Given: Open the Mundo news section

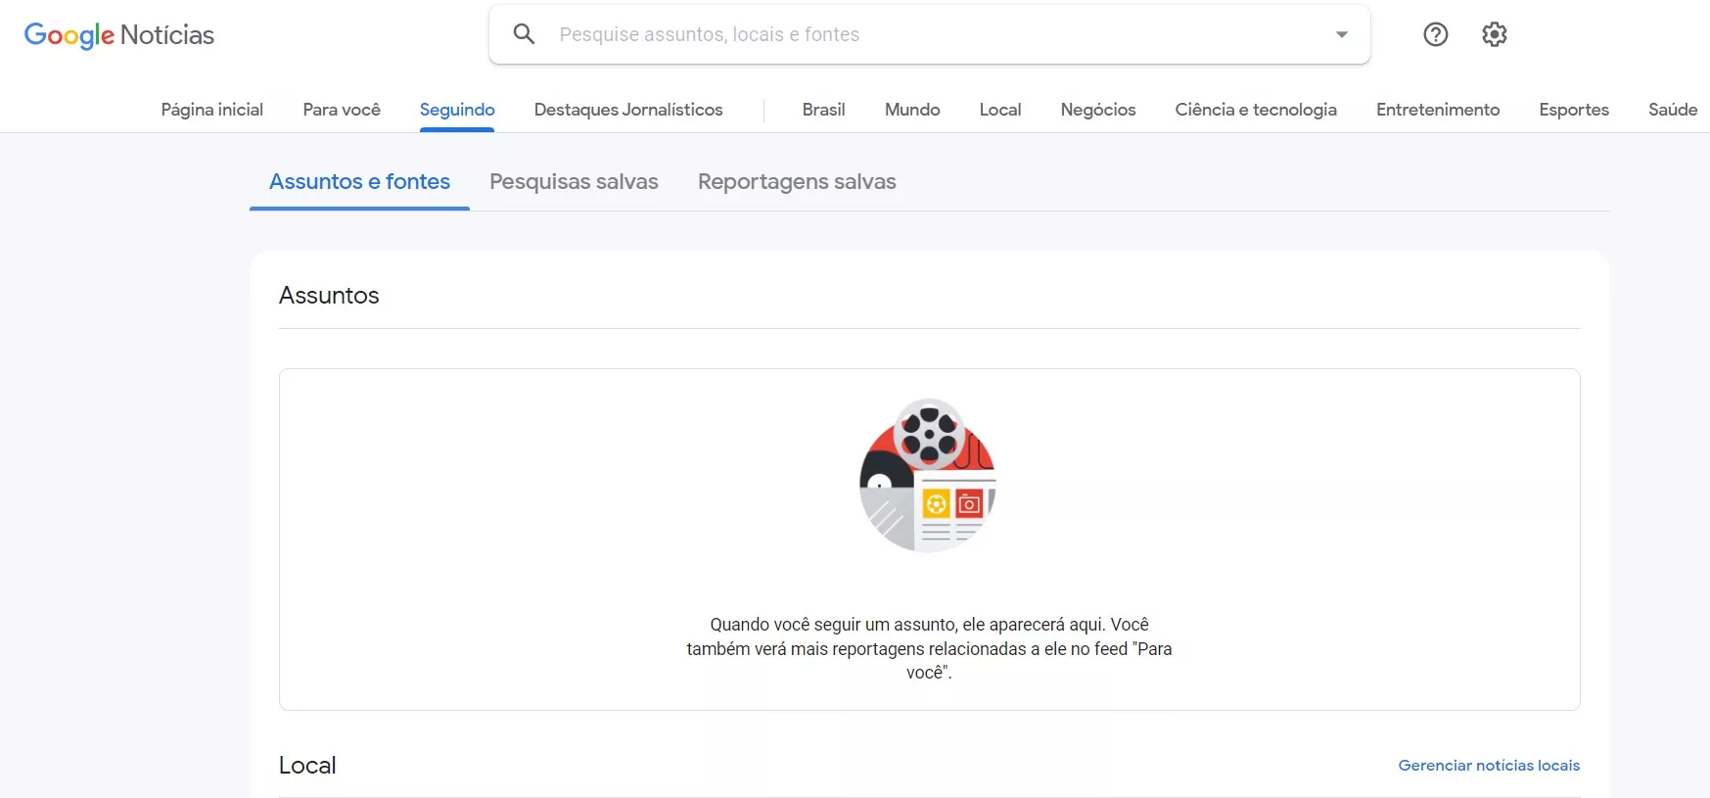Looking at the screenshot, I should (x=912, y=110).
